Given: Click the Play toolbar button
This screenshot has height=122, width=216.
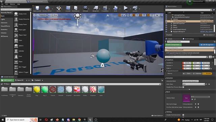Looking at the screenshot, I should (126, 8).
